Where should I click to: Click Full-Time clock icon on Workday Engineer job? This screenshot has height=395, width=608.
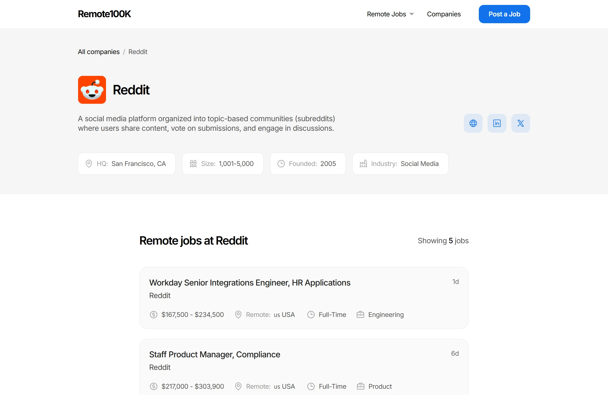[x=311, y=314]
